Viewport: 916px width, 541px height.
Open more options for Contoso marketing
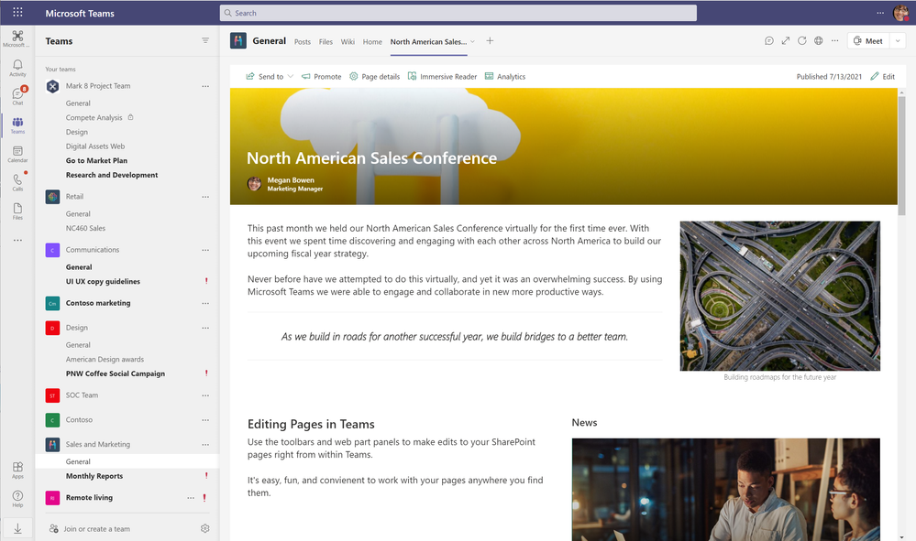pyautogui.click(x=205, y=303)
